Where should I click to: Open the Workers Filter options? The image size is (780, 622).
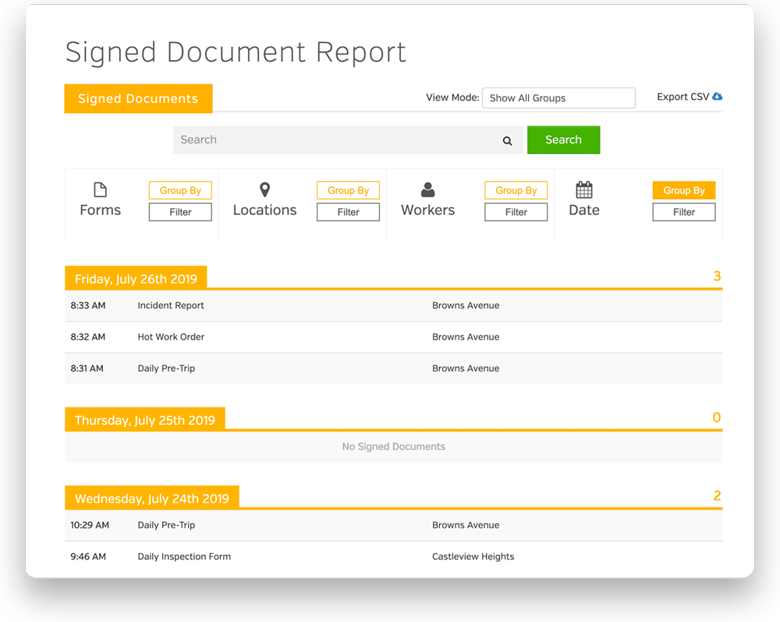tap(516, 211)
